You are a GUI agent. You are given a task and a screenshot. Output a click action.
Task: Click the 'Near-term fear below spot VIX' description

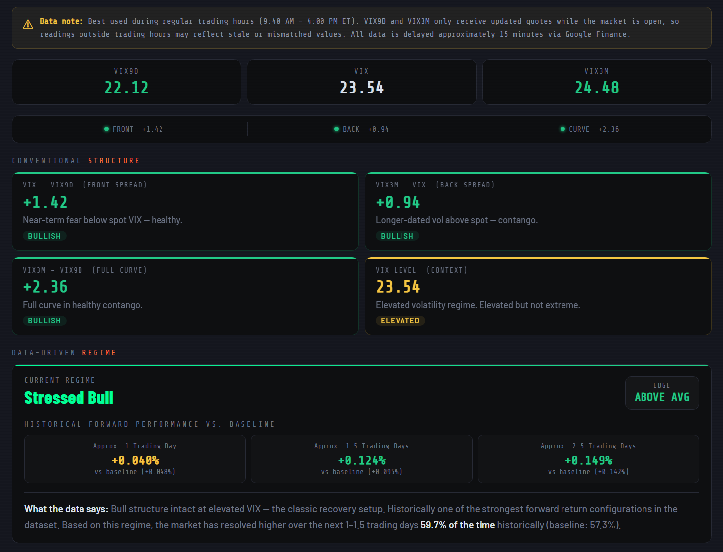coord(102,220)
